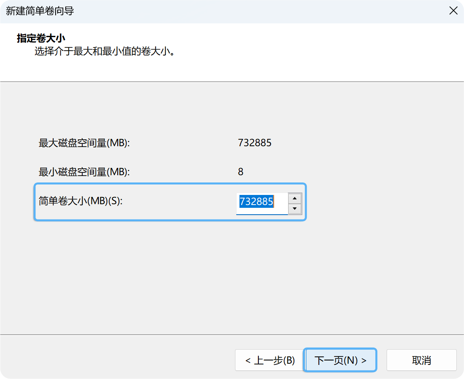The width and height of the screenshot is (464, 379).
Task: Click the 新建简单卷向导 window title text
Action: click(40, 11)
